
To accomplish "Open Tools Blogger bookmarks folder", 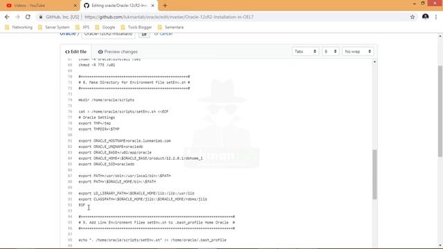I will 136,27.
